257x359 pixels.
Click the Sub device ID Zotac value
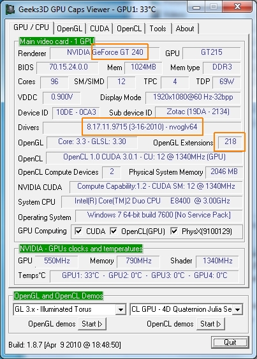(x=198, y=112)
